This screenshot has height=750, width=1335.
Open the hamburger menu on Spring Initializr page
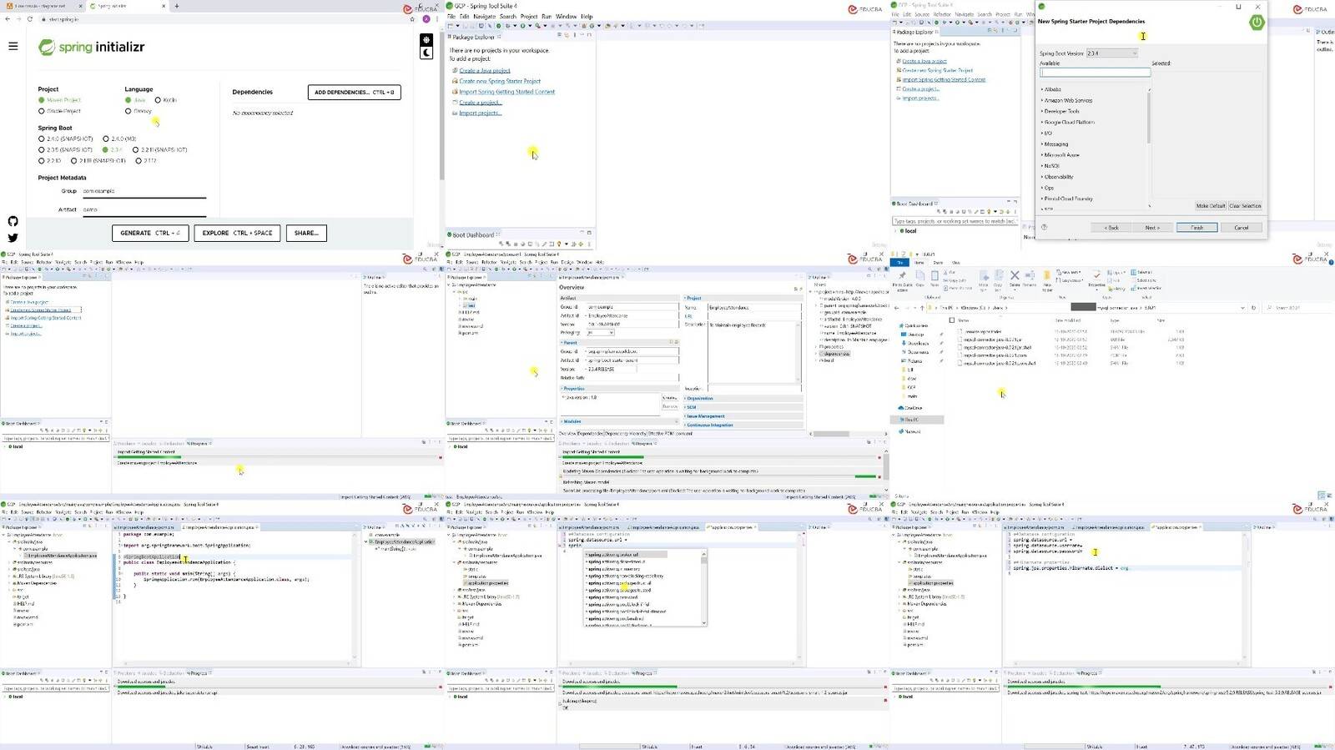click(13, 46)
